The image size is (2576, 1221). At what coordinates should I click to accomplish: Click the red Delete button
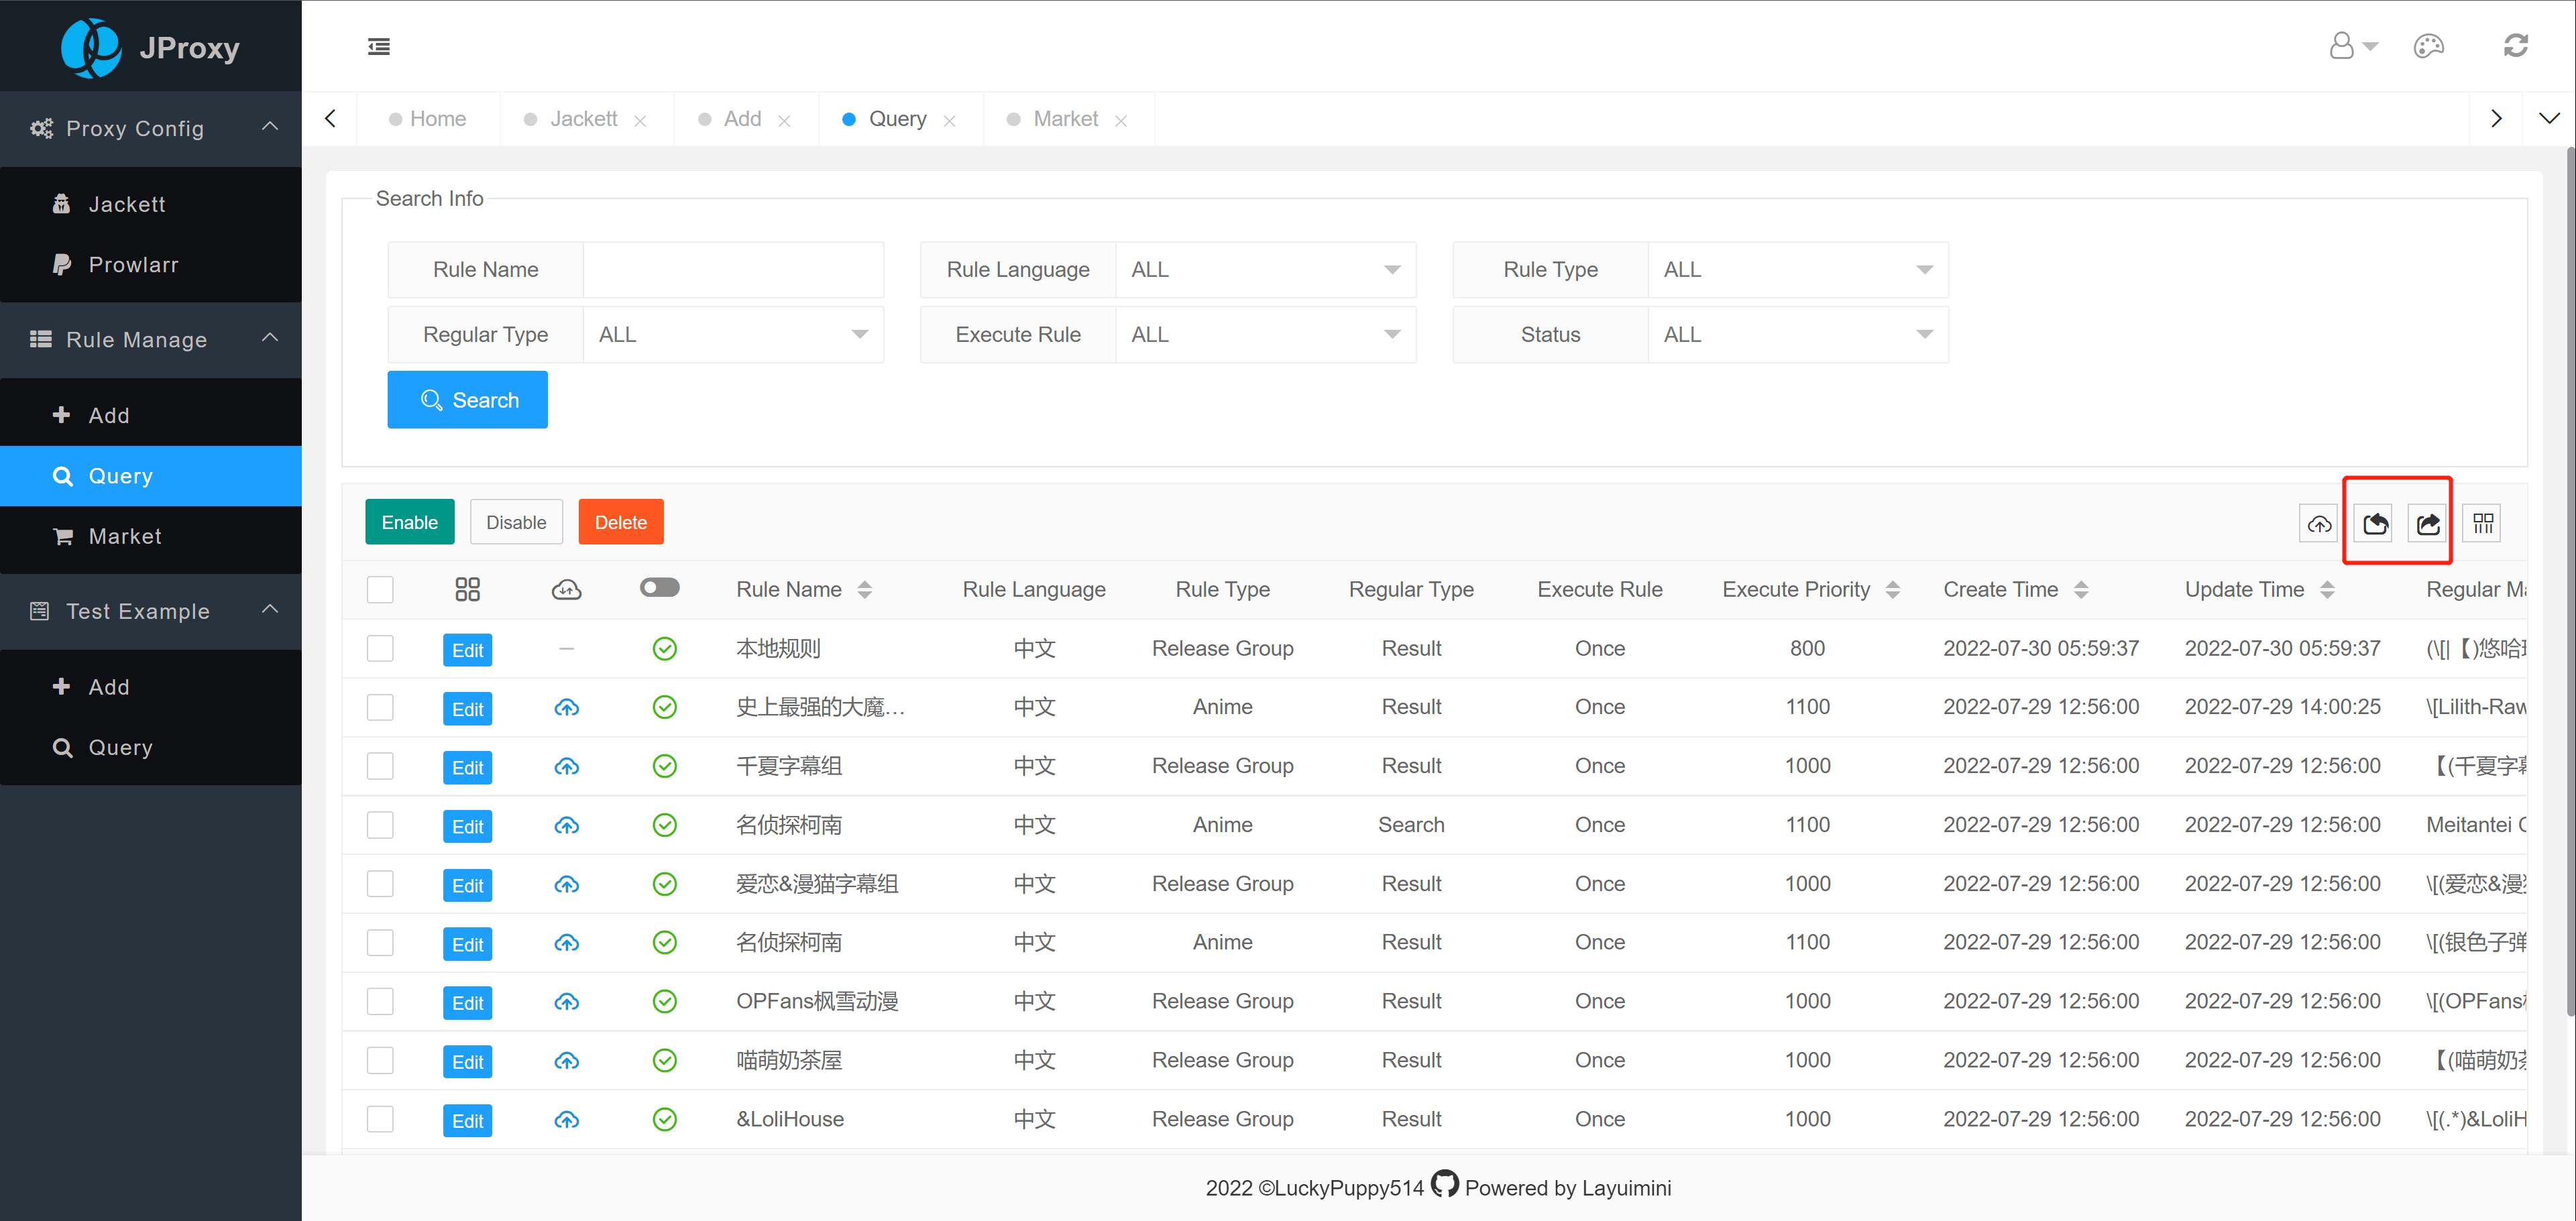click(x=620, y=522)
